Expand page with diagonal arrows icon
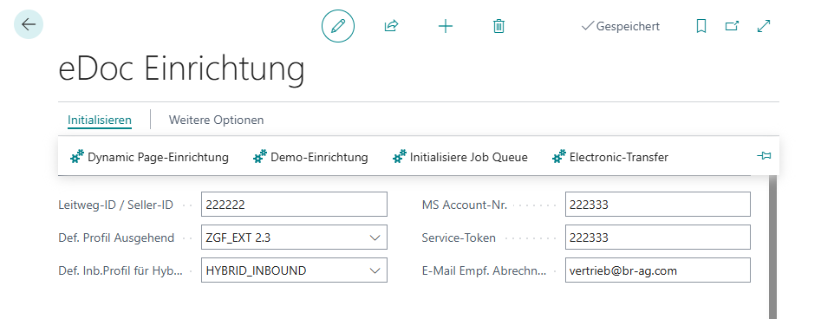 (764, 26)
